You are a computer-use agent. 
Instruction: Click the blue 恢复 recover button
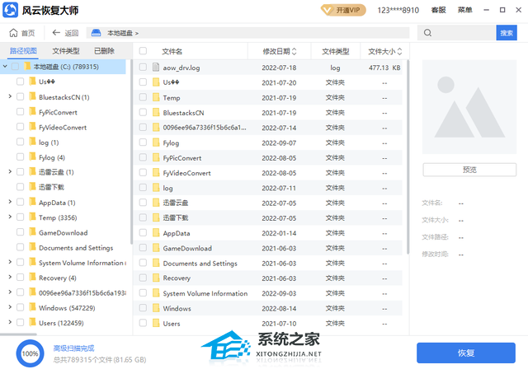[x=466, y=353]
